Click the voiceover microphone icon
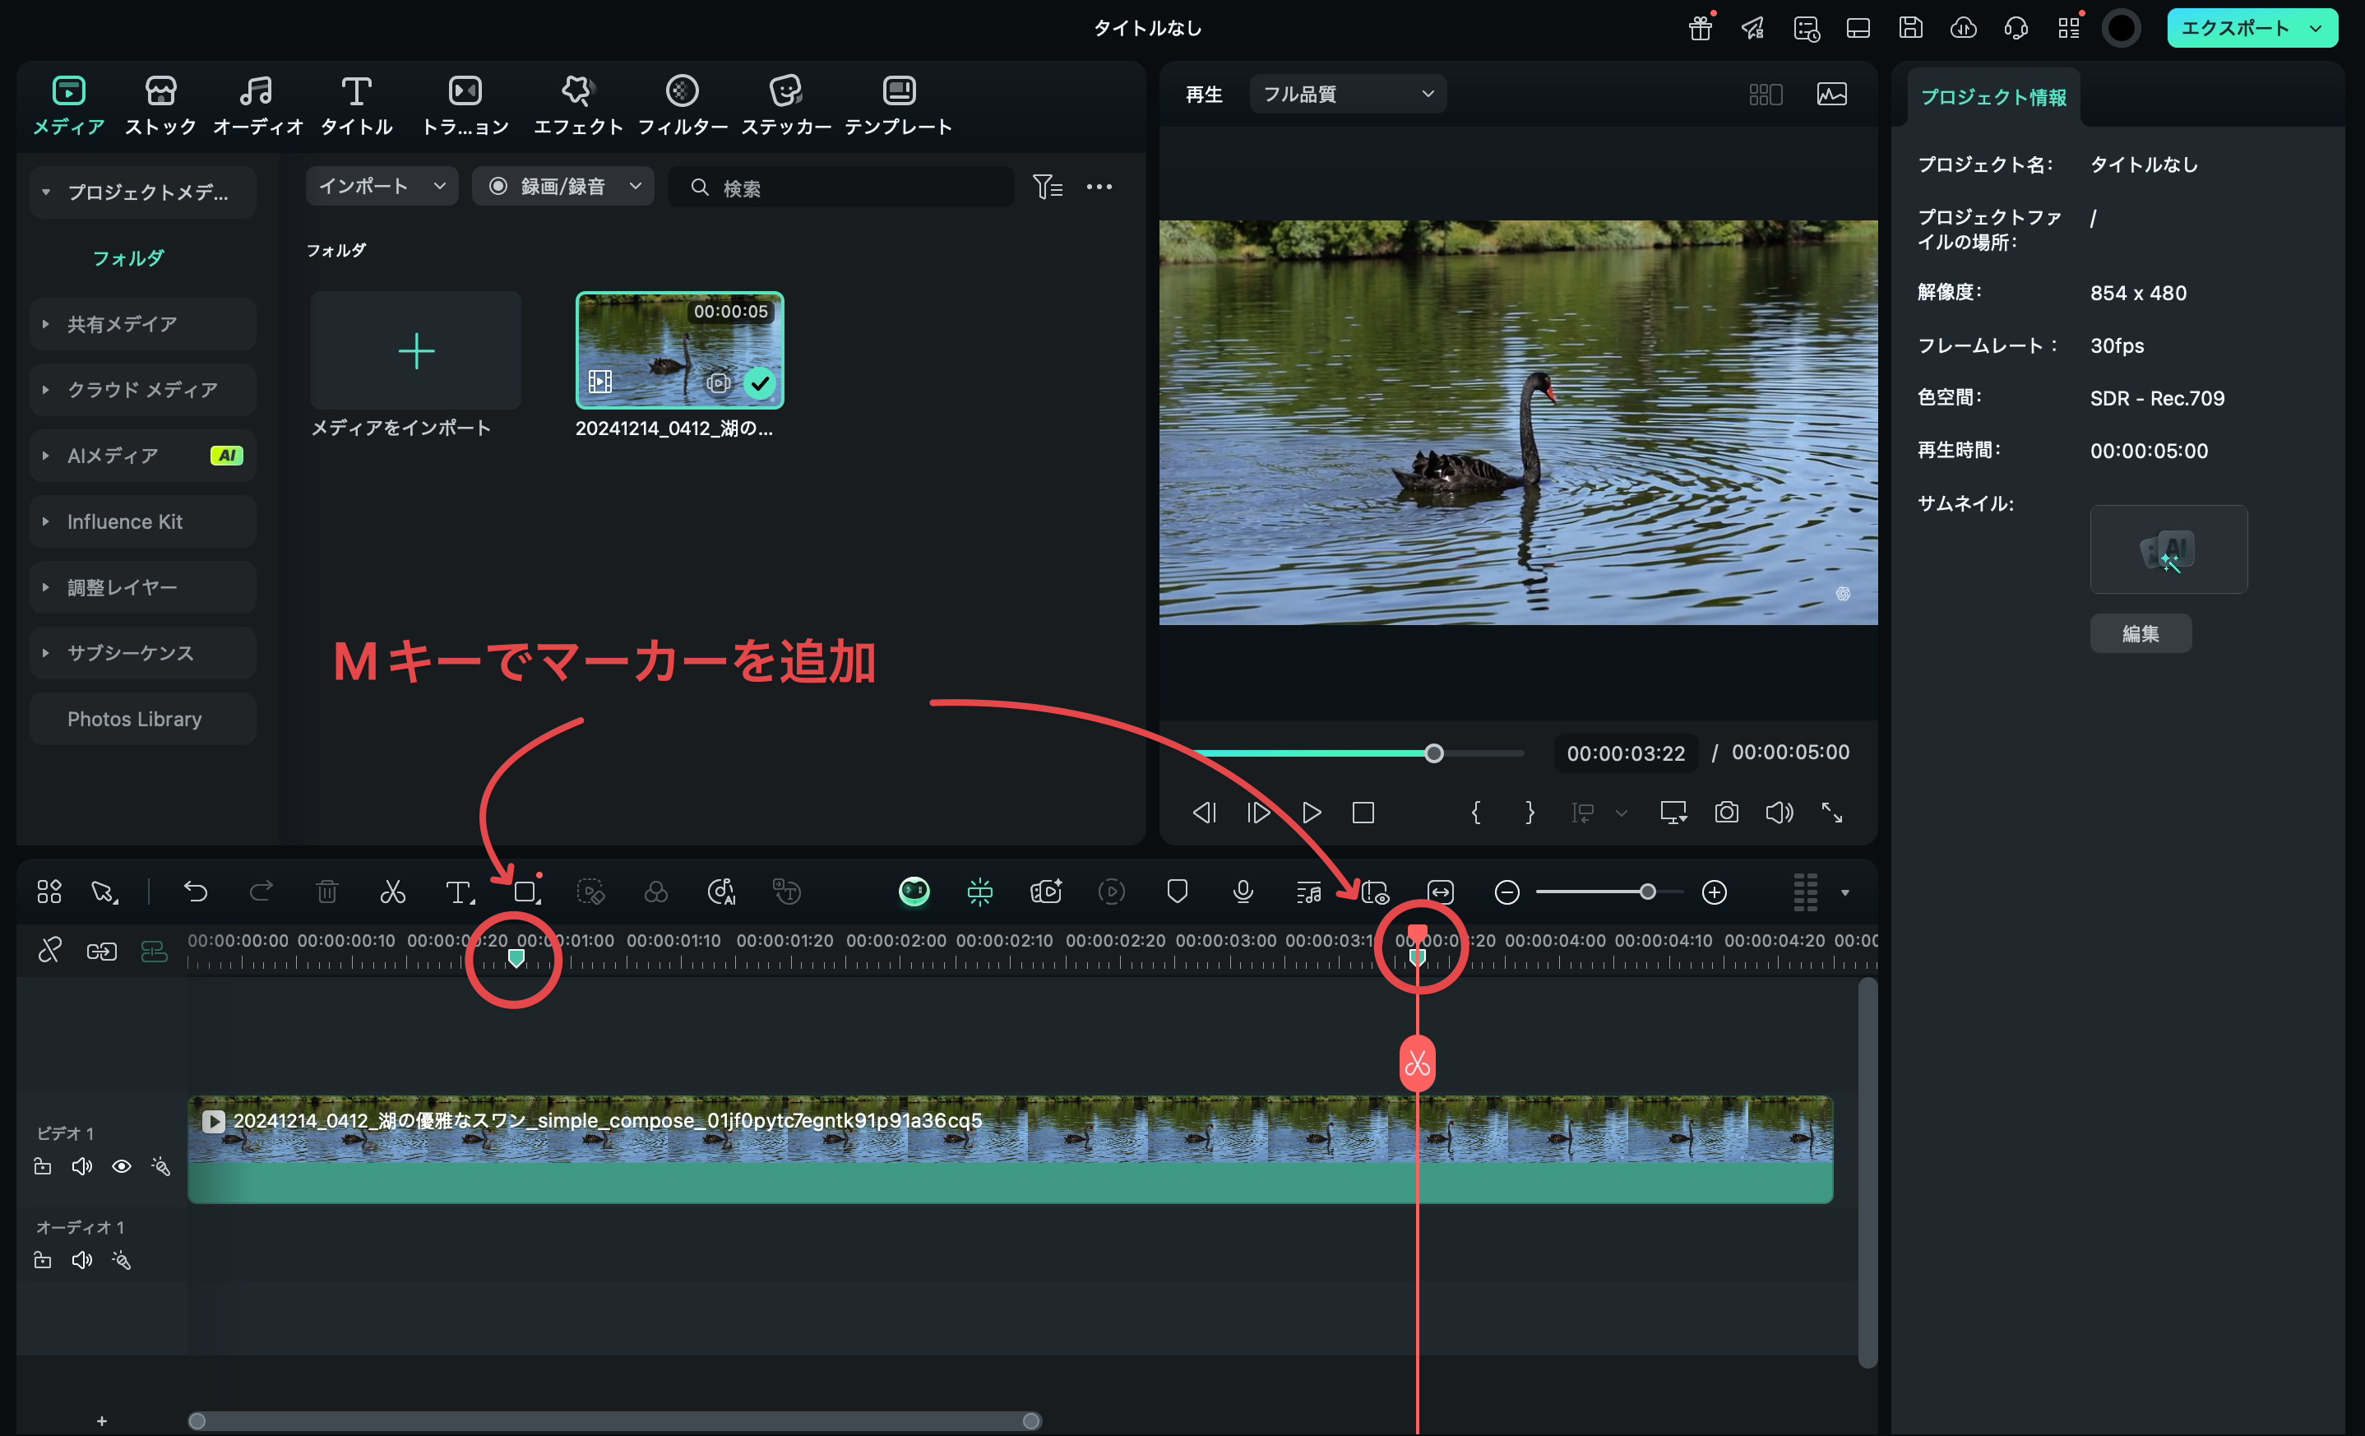Image resolution: width=2365 pixels, height=1436 pixels. (1243, 892)
